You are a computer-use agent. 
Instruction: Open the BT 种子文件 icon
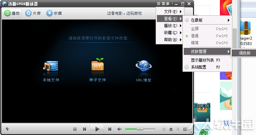tap(97, 64)
